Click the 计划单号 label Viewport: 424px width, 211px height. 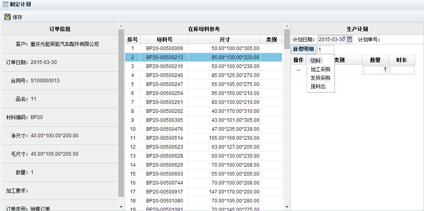(369, 40)
